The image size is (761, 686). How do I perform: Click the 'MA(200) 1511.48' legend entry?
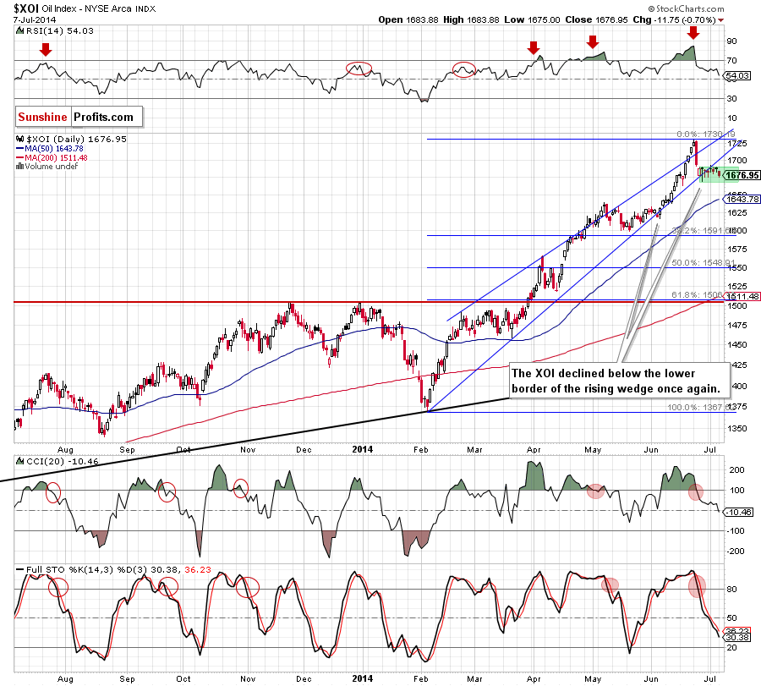pyautogui.click(x=57, y=158)
